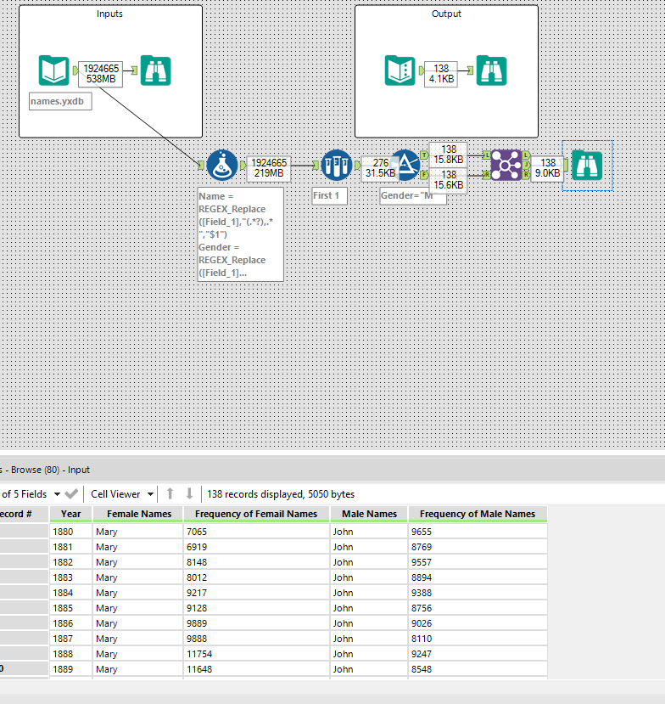Click the Output container title

(446, 14)
